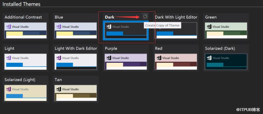Image resolution: width=263 pixels, height=114 pixels.
Task: Click the Solarized (Light) title
Action: pos(20,80)
